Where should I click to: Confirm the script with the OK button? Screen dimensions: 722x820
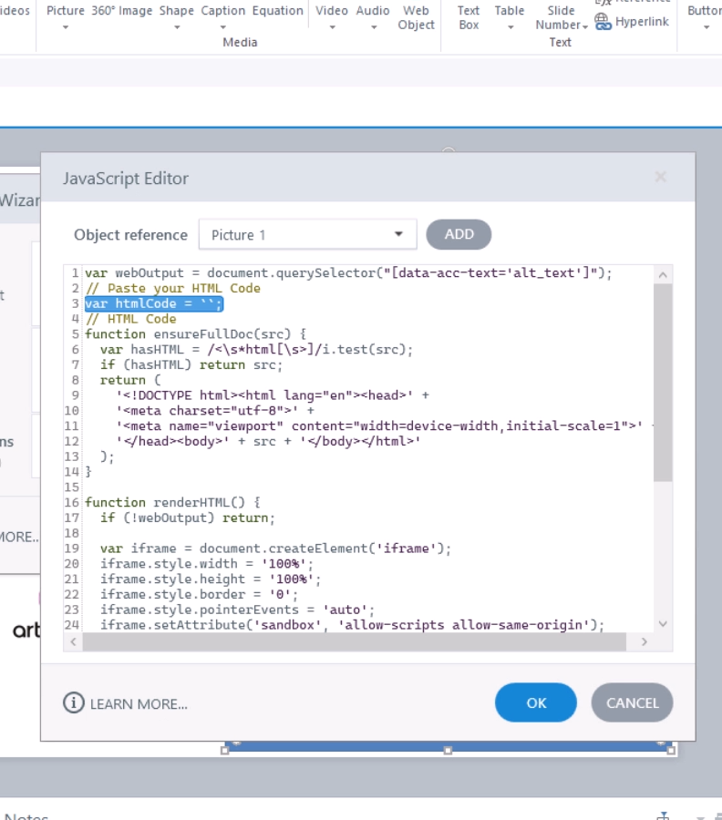tap(536, 702)
